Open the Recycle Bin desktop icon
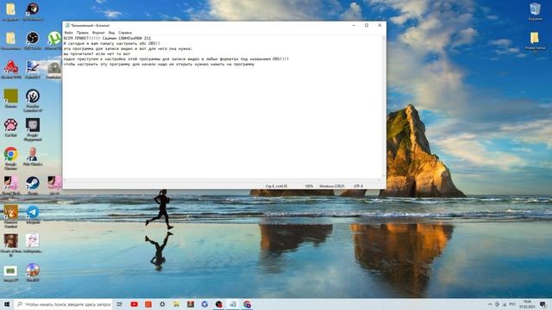 click(x=535, y=11)
